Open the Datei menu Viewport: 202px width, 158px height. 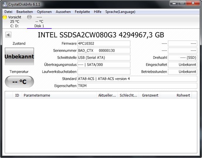[8, 12]
